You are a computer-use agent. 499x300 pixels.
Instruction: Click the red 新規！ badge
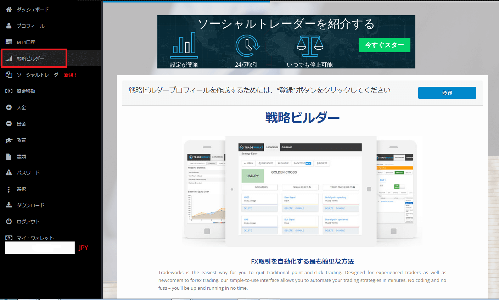tap(70, 75)
